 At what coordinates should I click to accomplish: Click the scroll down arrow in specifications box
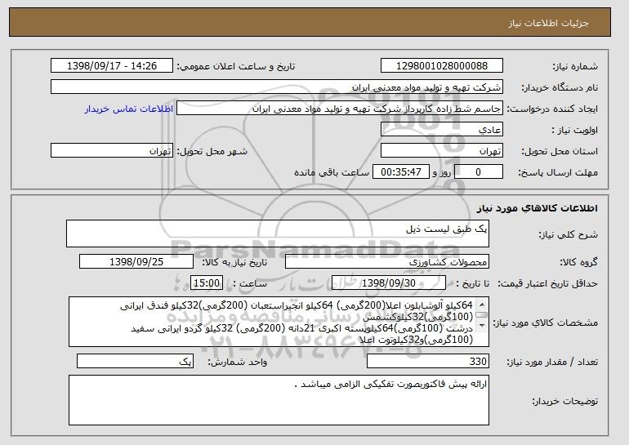[482, 325]
